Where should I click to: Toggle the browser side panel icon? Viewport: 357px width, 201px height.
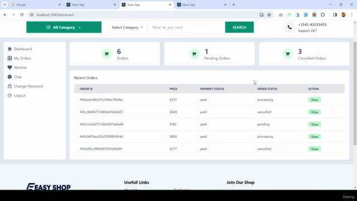(x=335, y=15)
